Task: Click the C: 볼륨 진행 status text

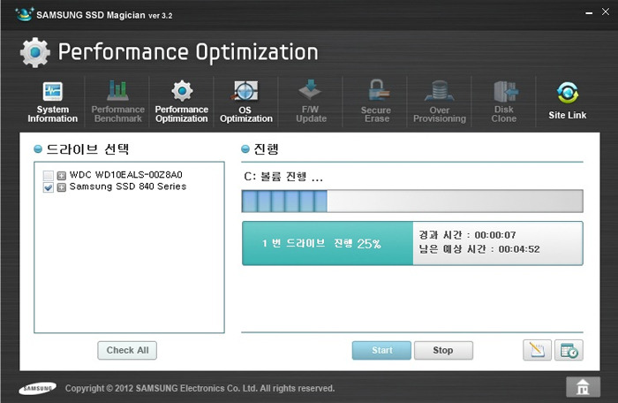Action: [x=283, y=177]
